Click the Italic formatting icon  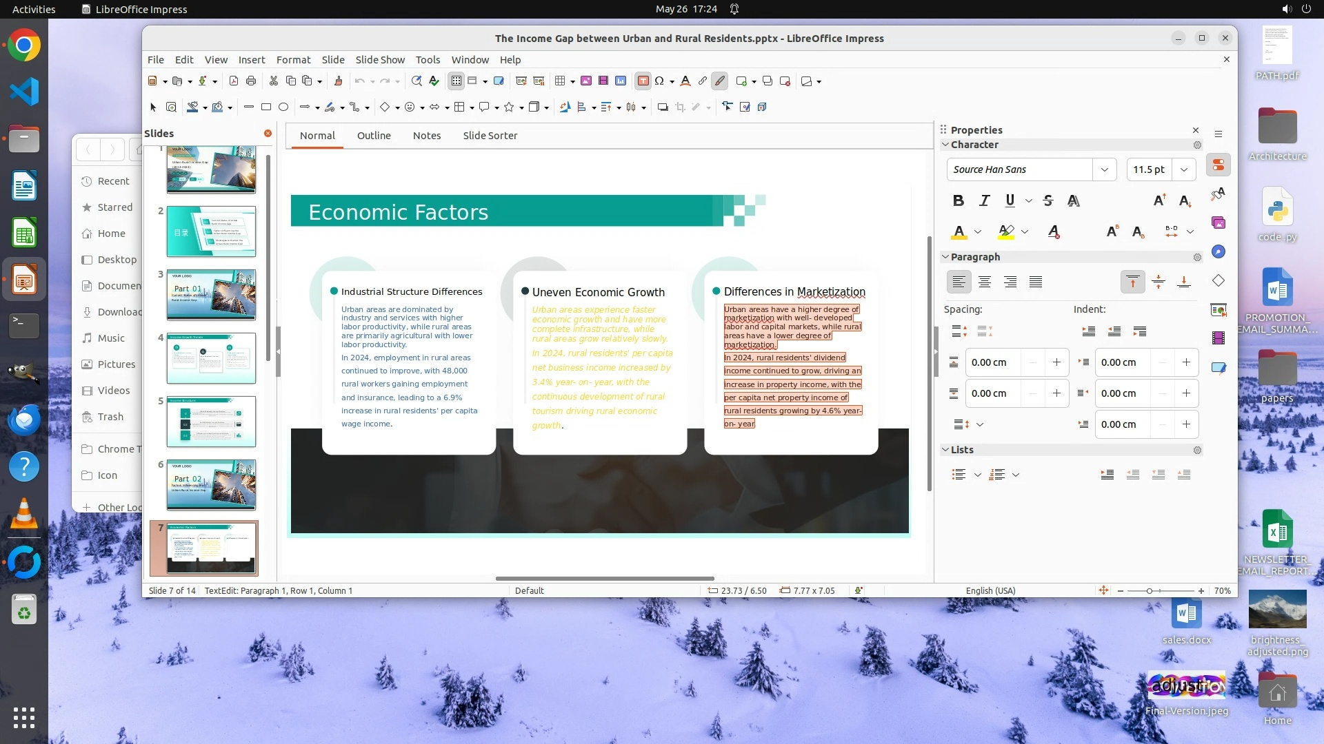984,200
